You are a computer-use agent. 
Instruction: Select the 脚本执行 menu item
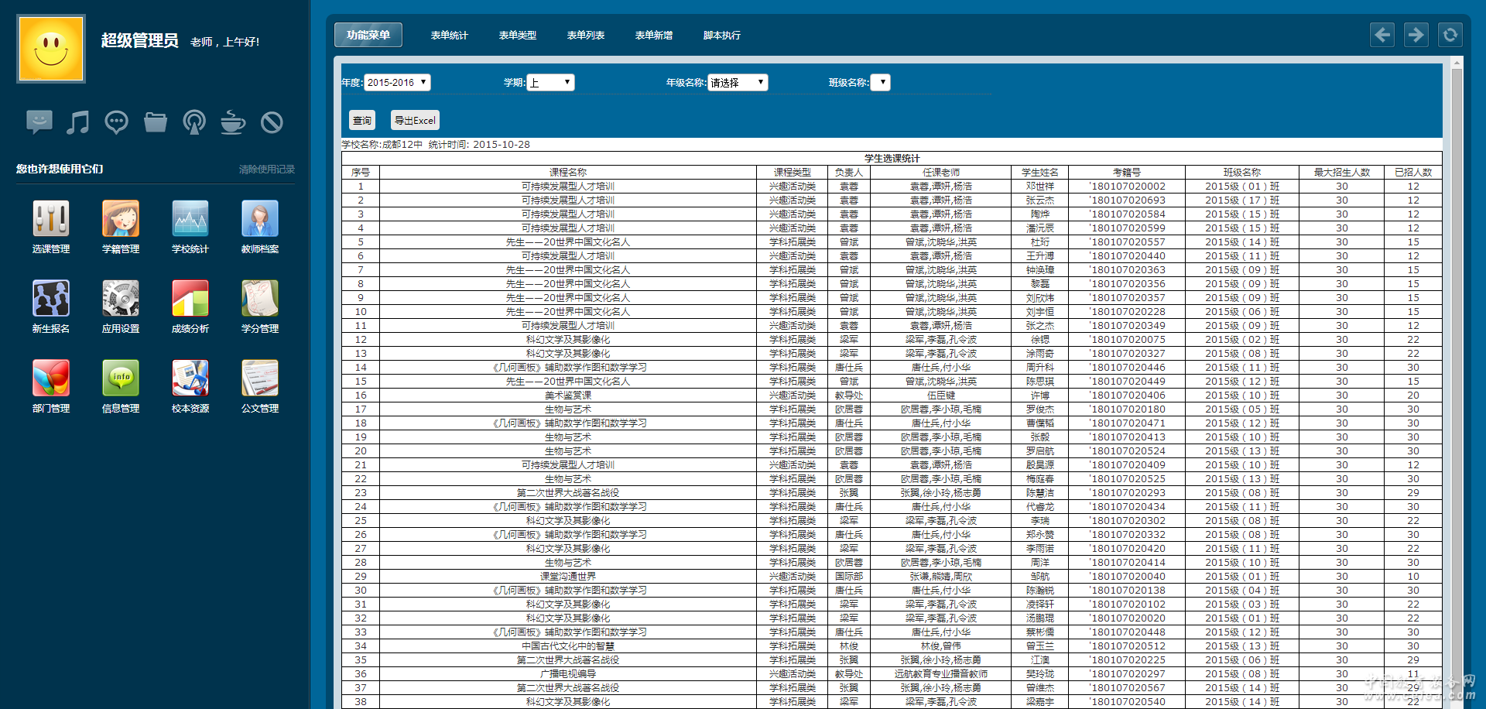(721, 36)
